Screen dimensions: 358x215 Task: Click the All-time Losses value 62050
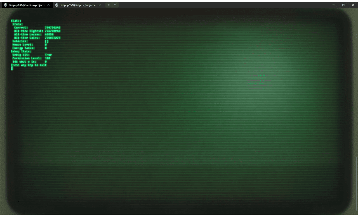click(49, 34)
